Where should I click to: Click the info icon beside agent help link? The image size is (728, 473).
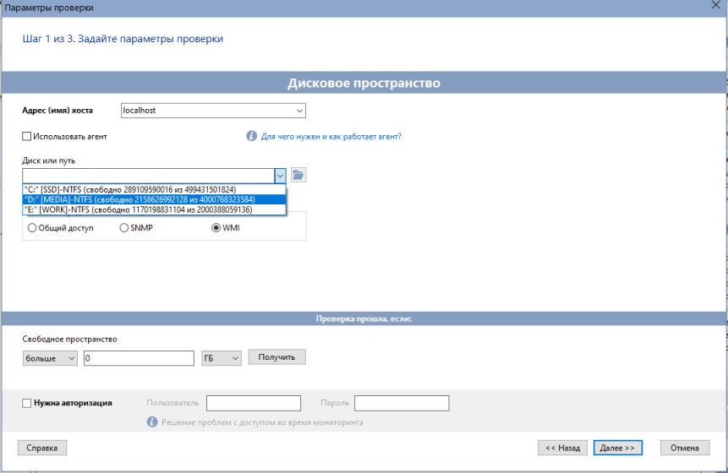click(251, 136)
